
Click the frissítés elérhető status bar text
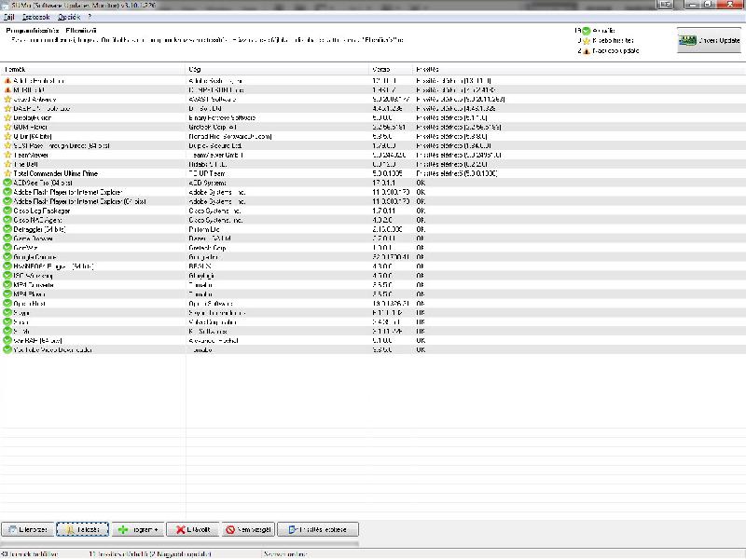(x=150, y=554)
